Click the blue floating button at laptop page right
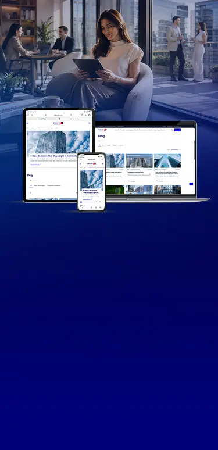The image size is (218, 450). click(x=191, y=184)
